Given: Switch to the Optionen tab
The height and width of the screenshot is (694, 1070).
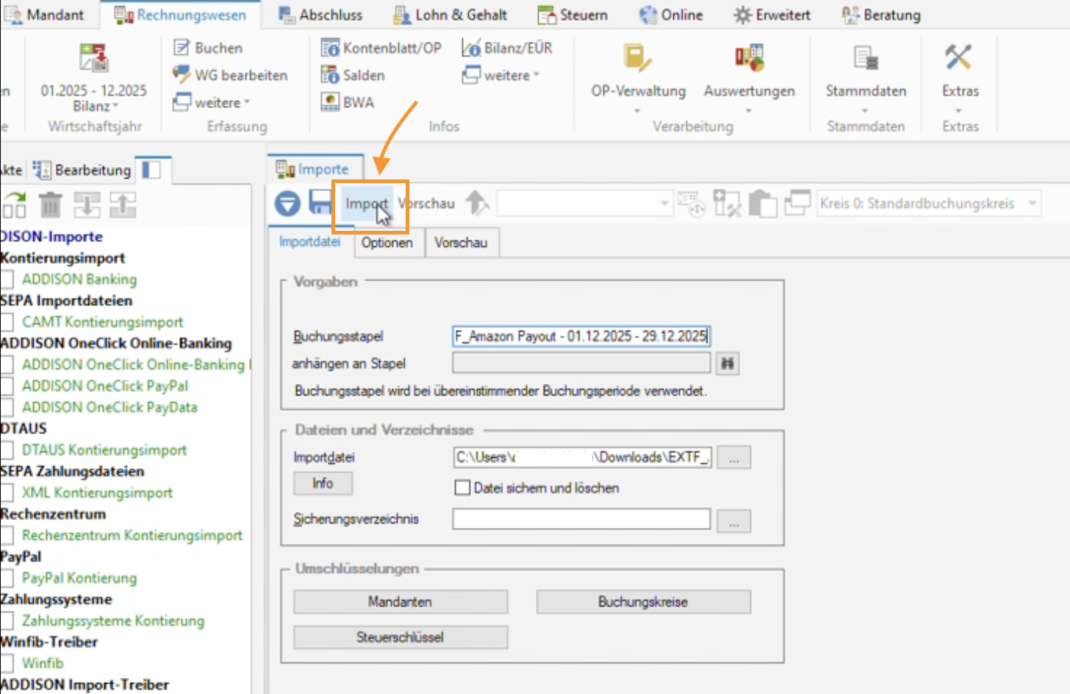Looking at the screenshot, I should click(x=387, y=243).
